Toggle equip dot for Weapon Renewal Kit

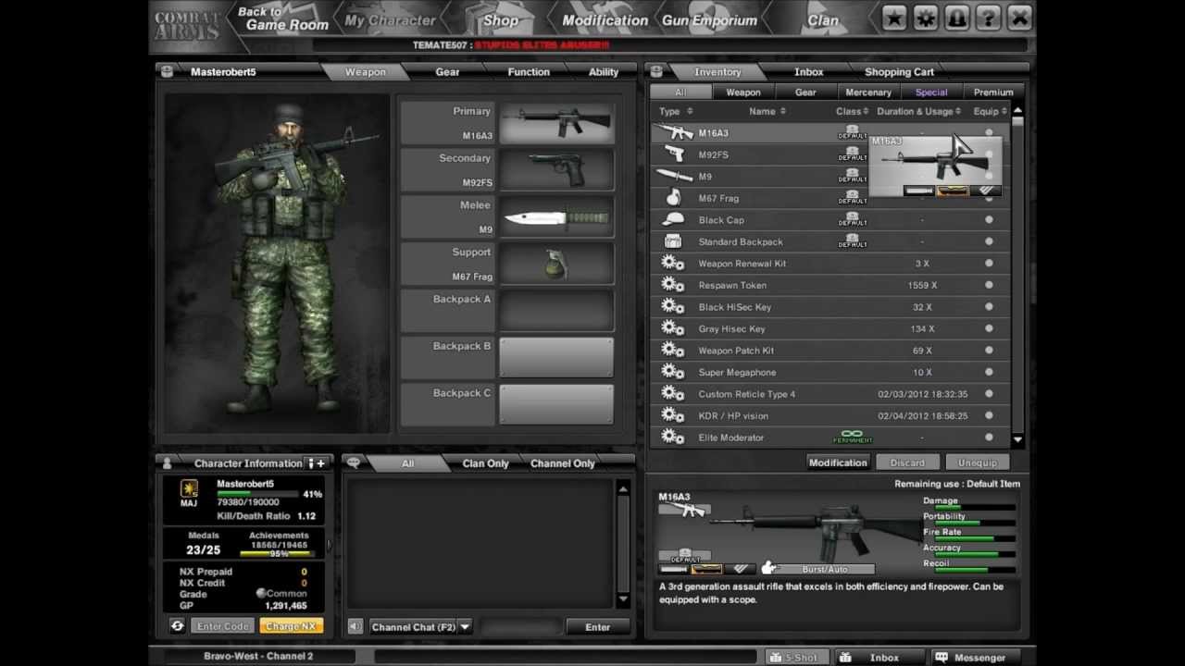click(x=989, y=264)
